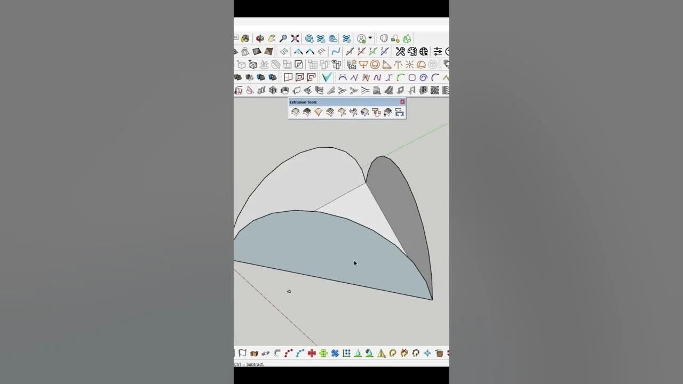This screenshot has height=384, width=683.
Task: Select the blue cross tool in bottom toolbar
Action: click(x=335, y=353)
